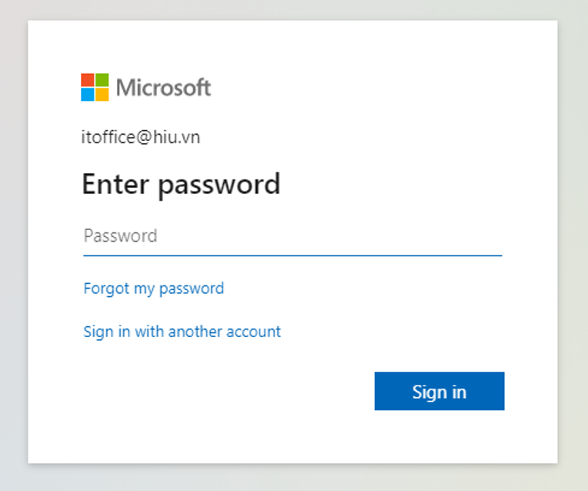
Task: Click the word 'password' in the heading
Action: coord(219,185)
